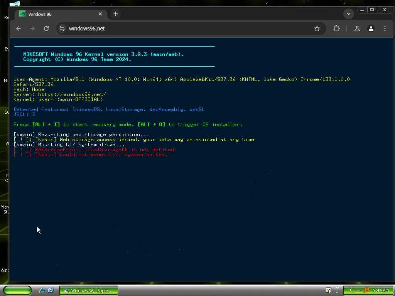Click the Copyright Windows 96 Team line
This screenshot has height=296, width=395.
pyautogui.click(x=77, y=59)
